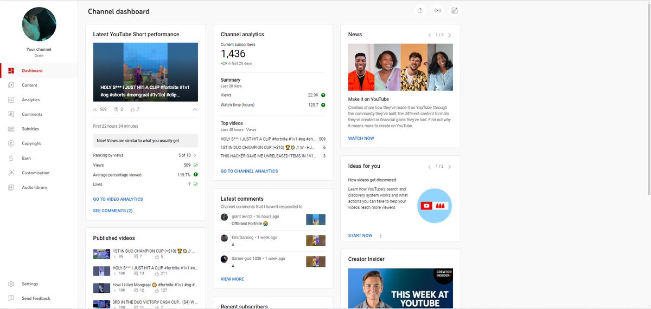This screenshot has width=651, height=309.
Task: Click the News creators image
Action: tap(400, 67)
